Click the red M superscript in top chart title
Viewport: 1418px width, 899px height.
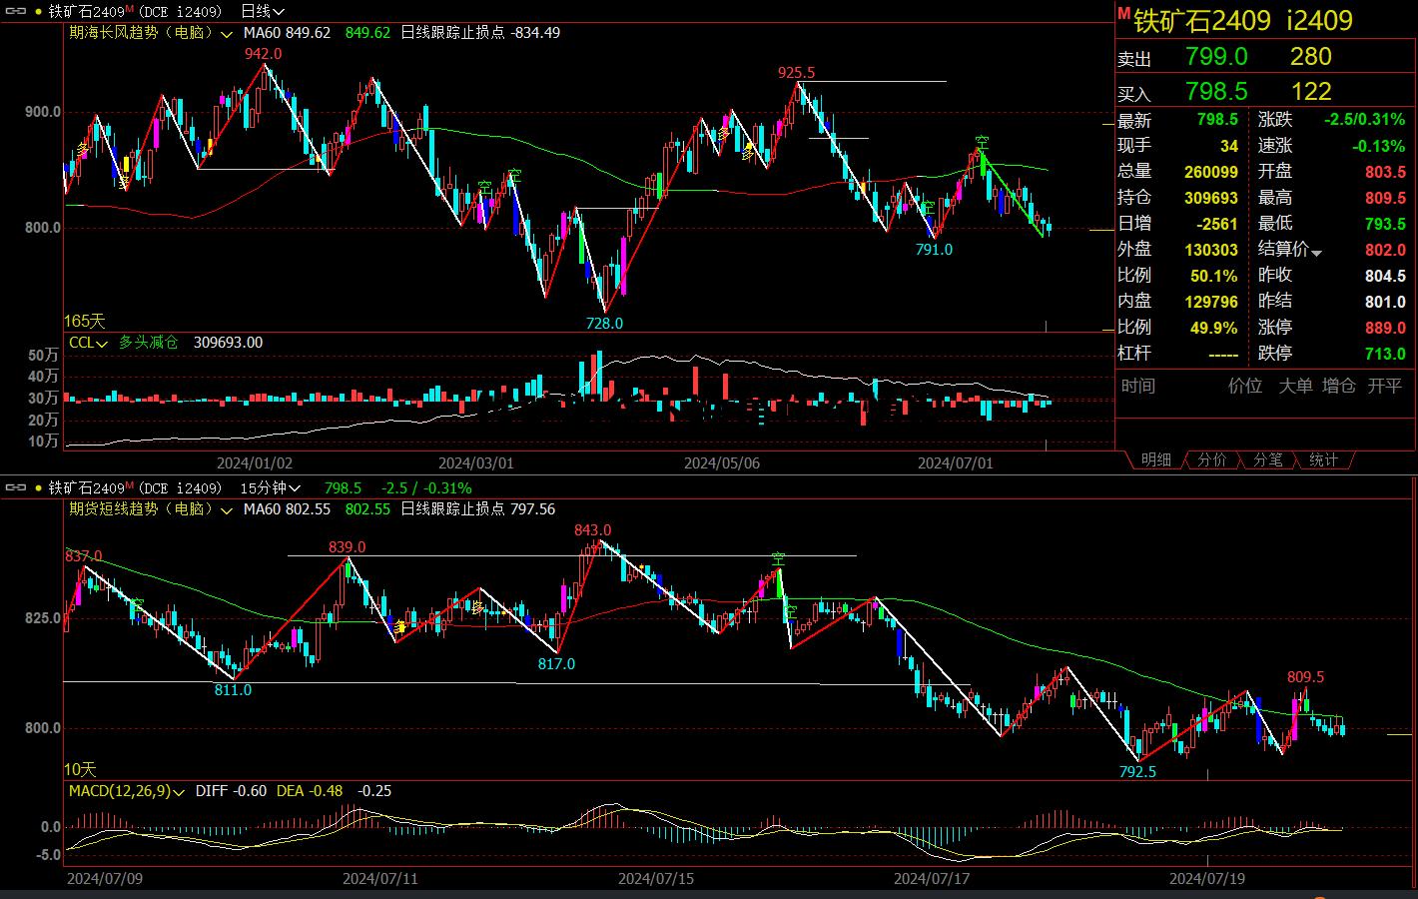[130, 9]
